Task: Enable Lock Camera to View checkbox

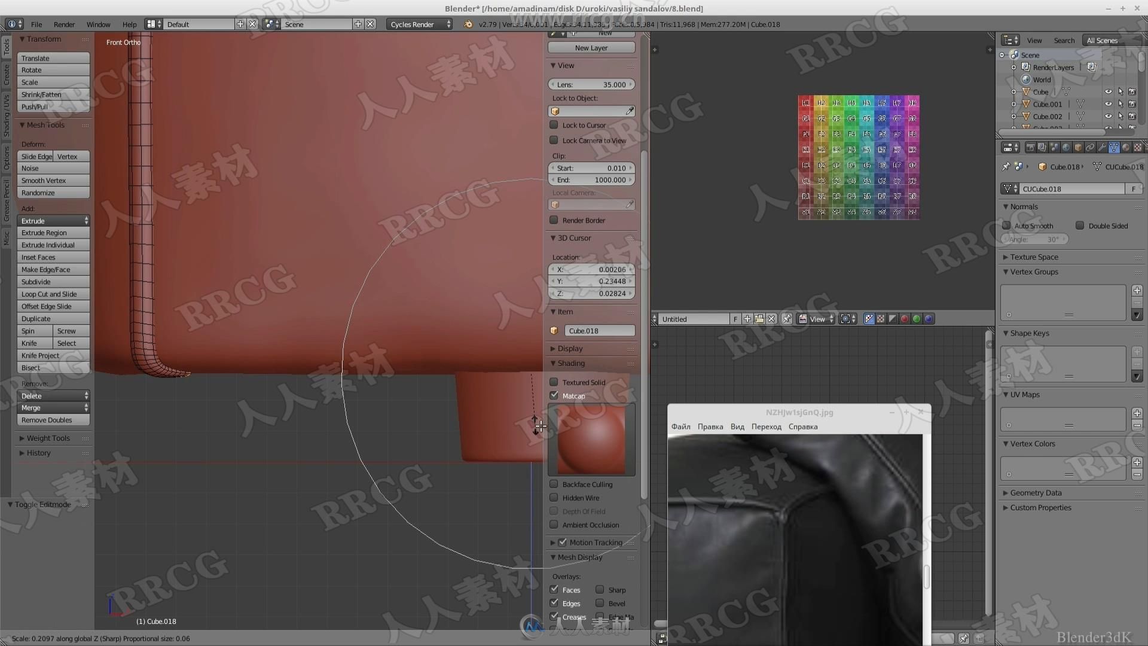Action: 554,141
